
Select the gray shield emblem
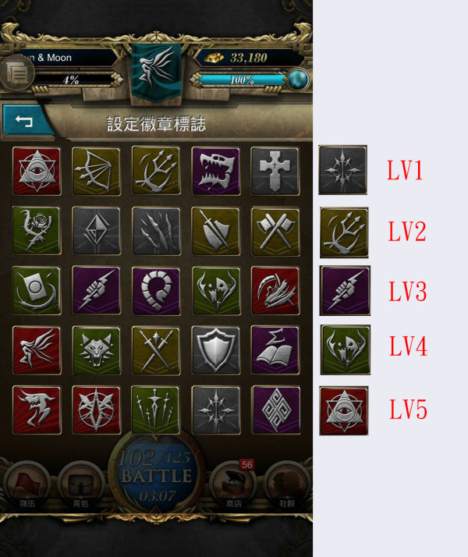pos(216,350)
